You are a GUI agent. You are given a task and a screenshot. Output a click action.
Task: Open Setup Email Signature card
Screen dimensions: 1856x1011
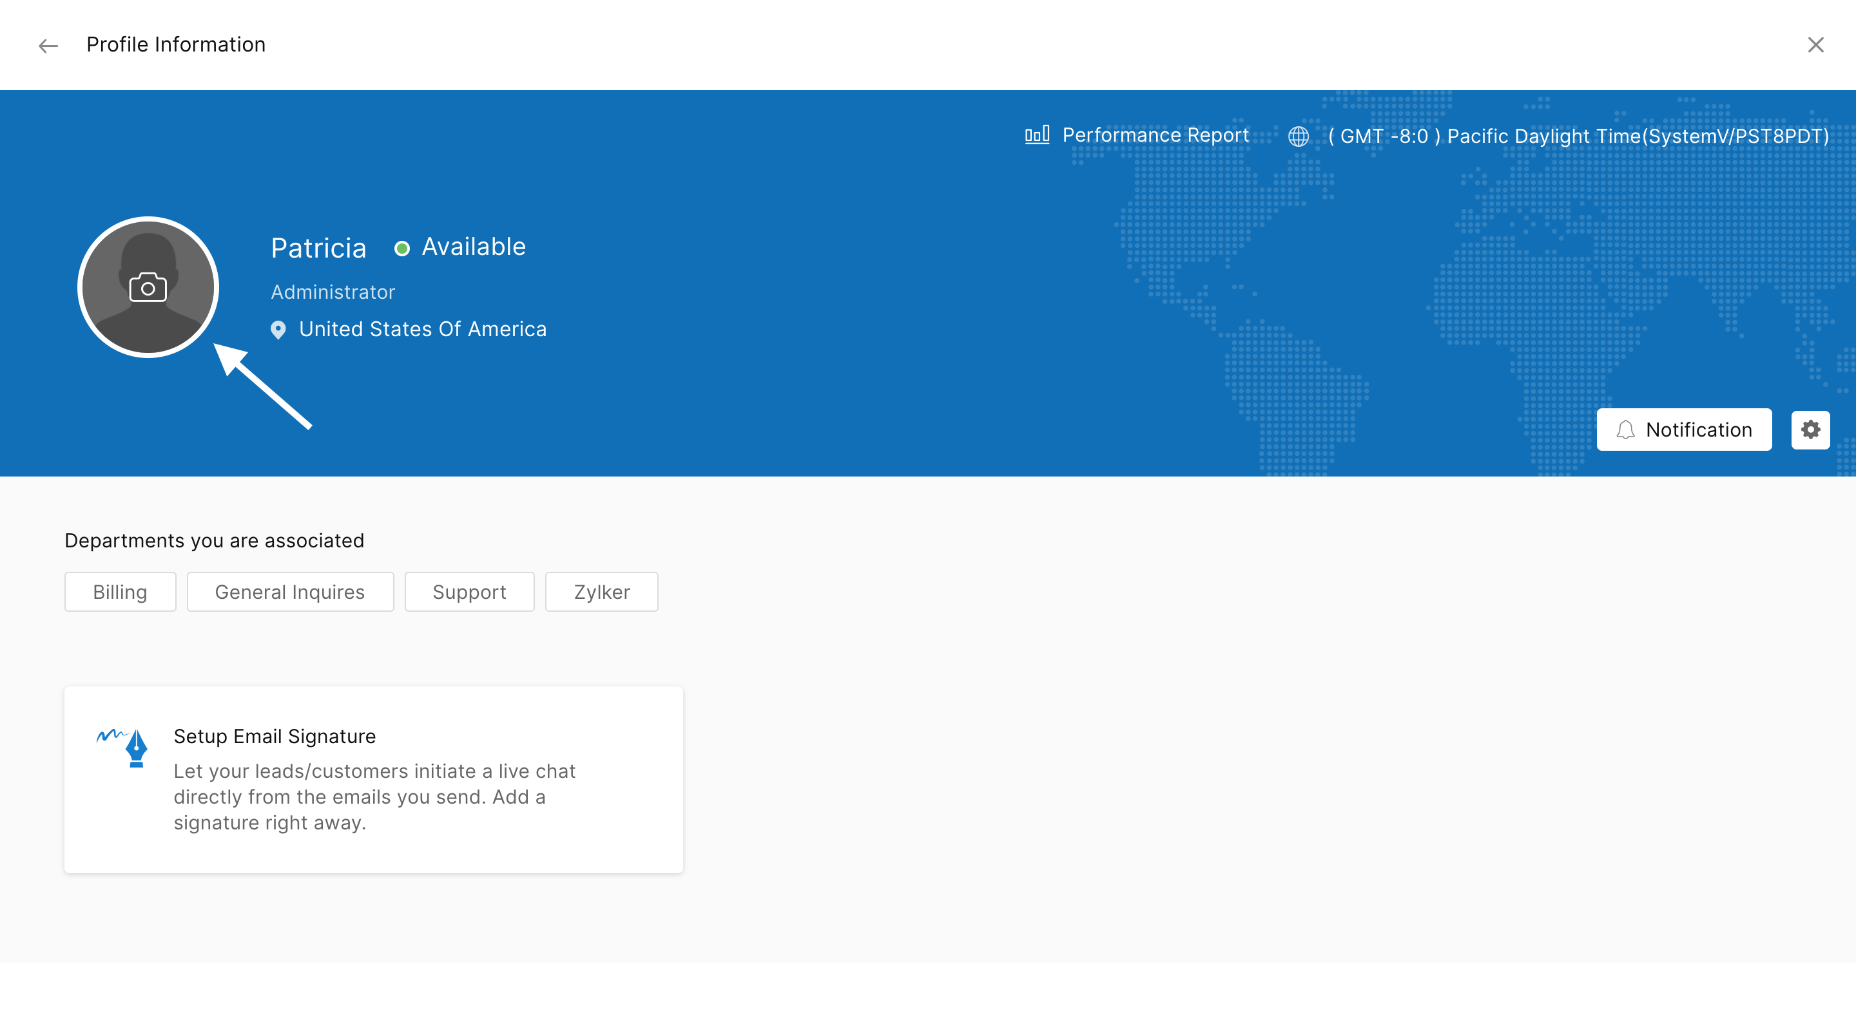point(373,779)
